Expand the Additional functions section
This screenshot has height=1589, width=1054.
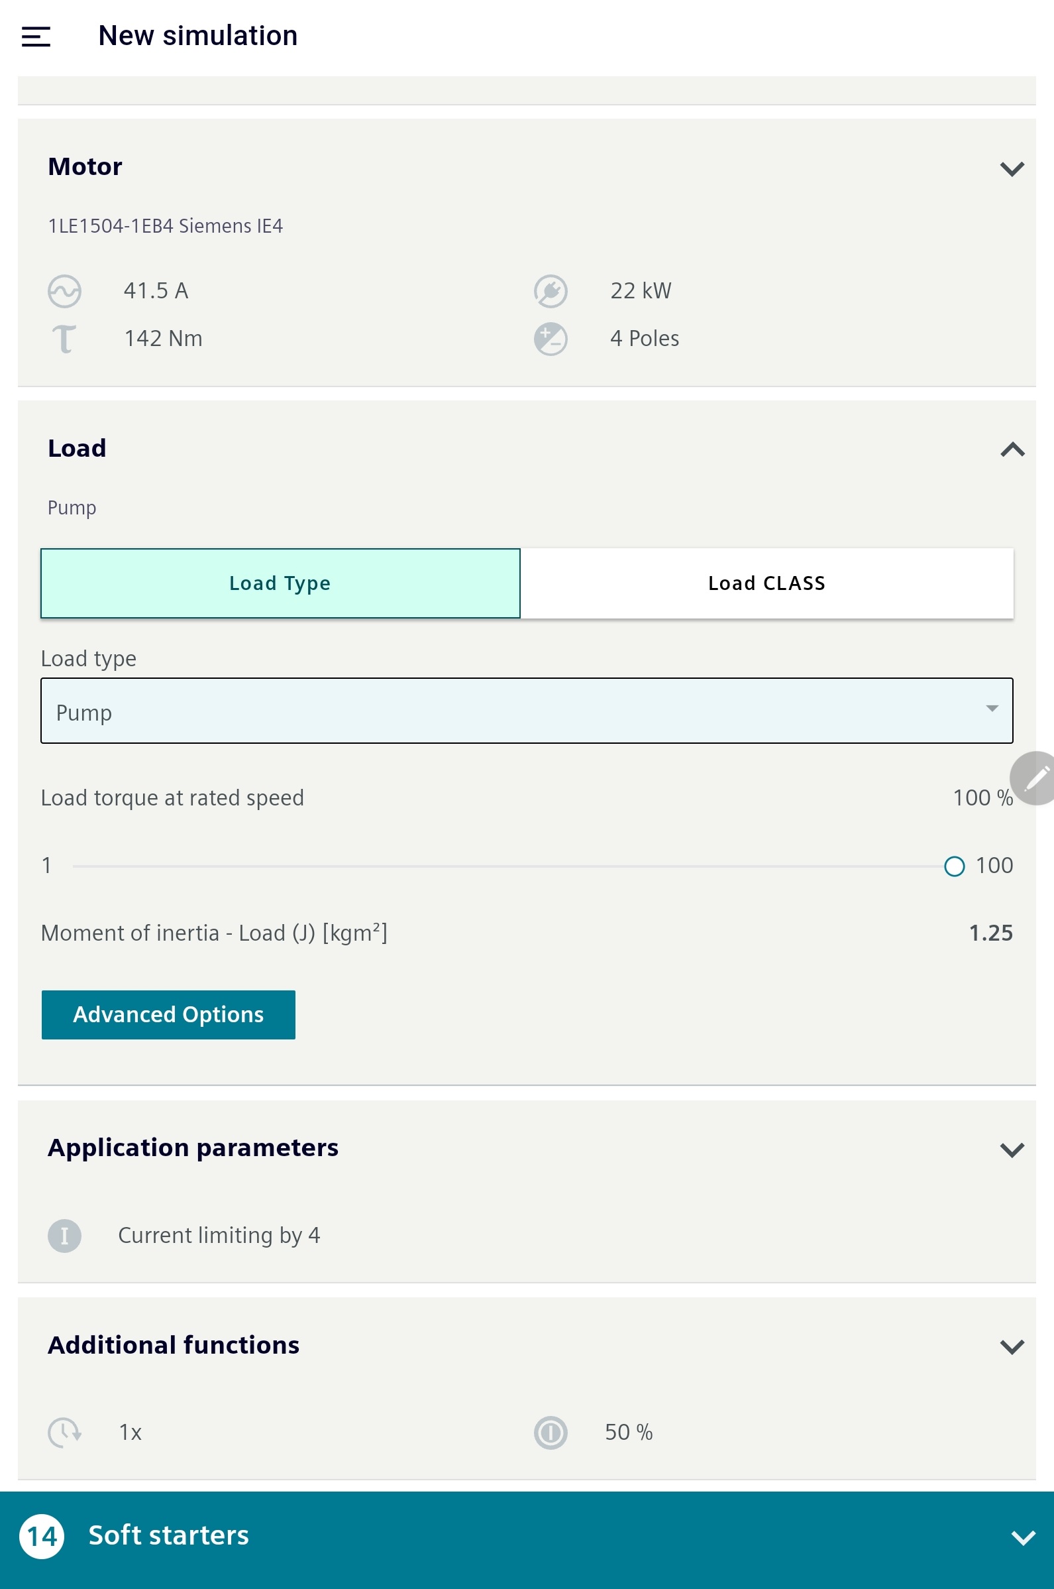(1012, 1346)
